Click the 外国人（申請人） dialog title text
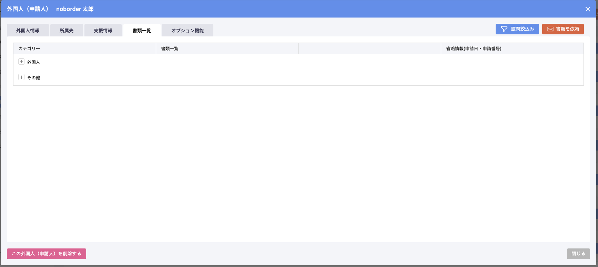Screen dimensions: 598x267 [x=28, y=9]
